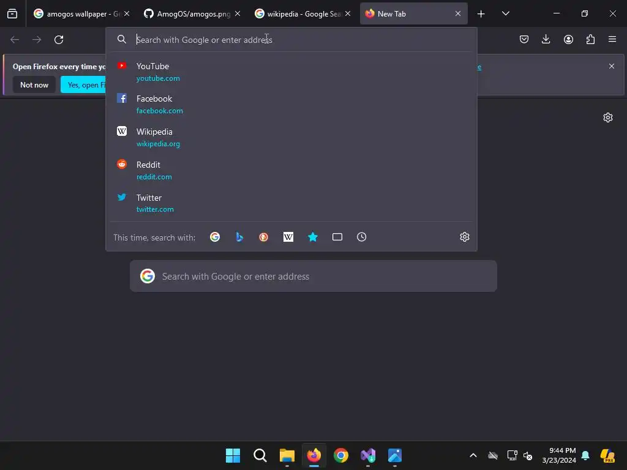The width and height of the screenshot is (627, 470).
Task: Open the clock and date 9:44 PM
Action: [559, 455]
